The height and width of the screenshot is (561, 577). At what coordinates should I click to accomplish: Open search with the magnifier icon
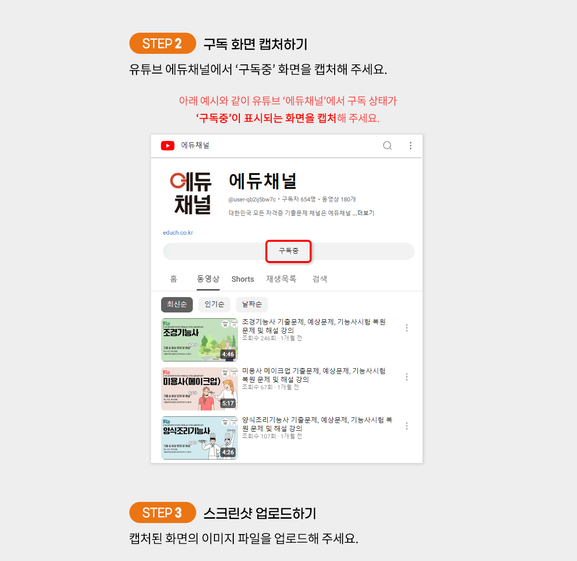pyautogui.click(x=387, y=146)
